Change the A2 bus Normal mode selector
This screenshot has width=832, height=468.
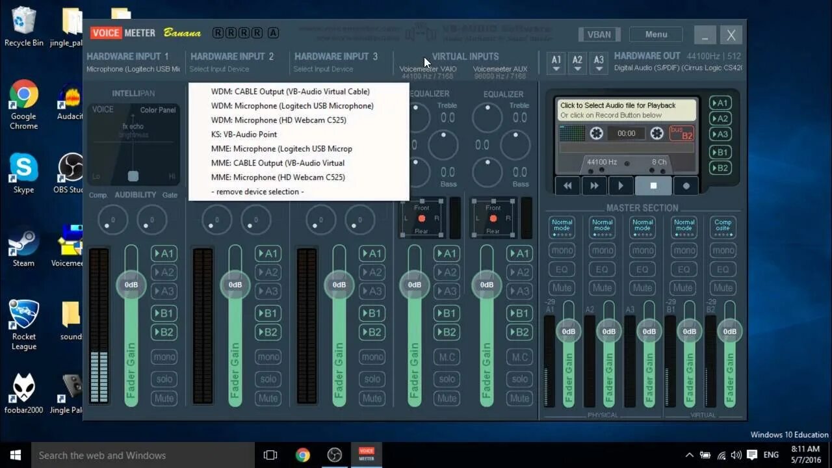pos(602,227)
